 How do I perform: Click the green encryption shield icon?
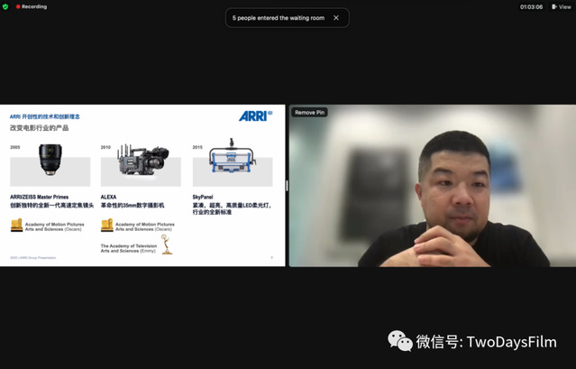[6, 6]
